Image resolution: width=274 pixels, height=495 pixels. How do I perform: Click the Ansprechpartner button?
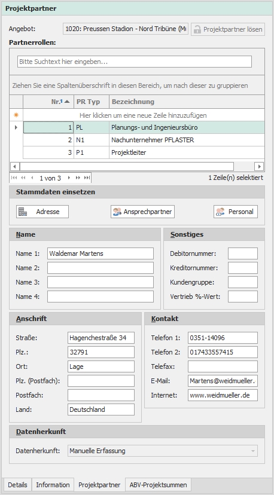pos(142,212)
